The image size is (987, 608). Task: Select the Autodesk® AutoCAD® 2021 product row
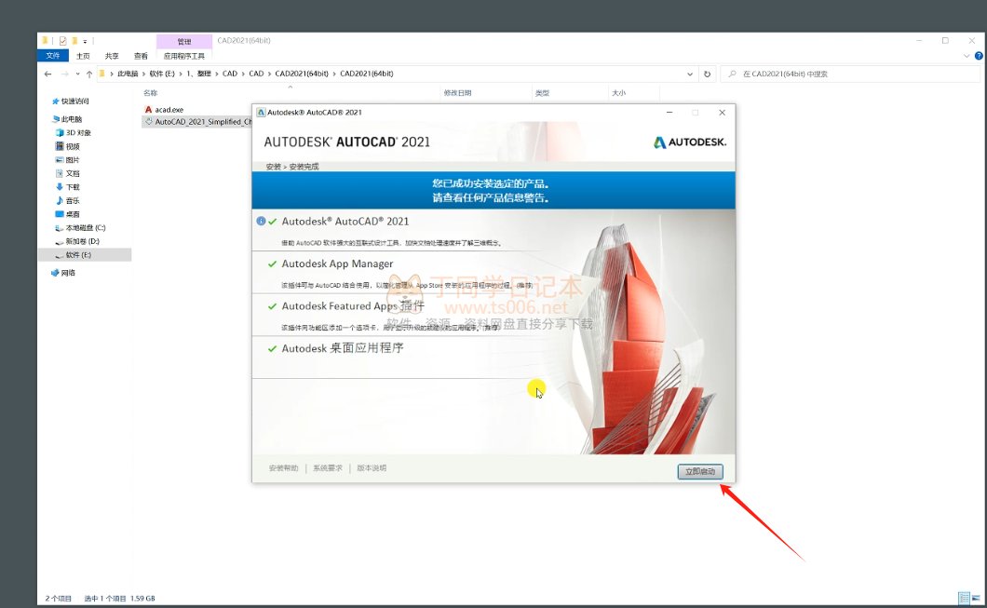(345, 222)
